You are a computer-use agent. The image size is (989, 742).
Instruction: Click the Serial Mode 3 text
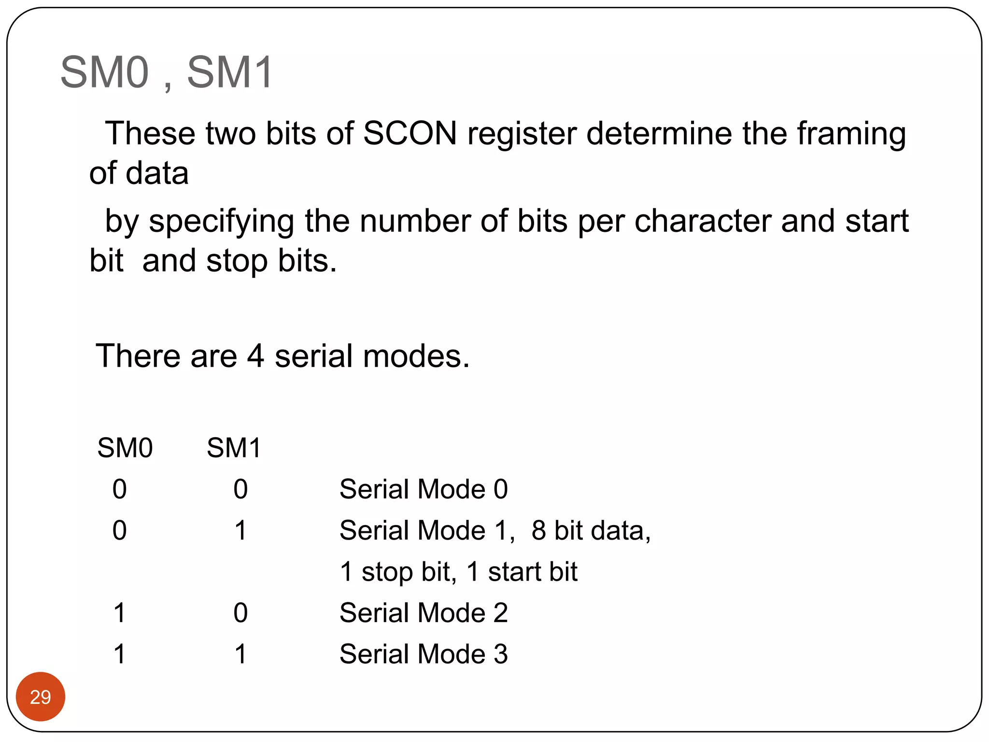[x=424, y=654]
